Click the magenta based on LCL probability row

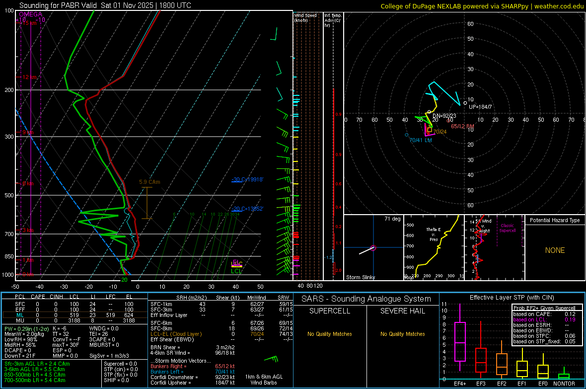coord(544,319)
